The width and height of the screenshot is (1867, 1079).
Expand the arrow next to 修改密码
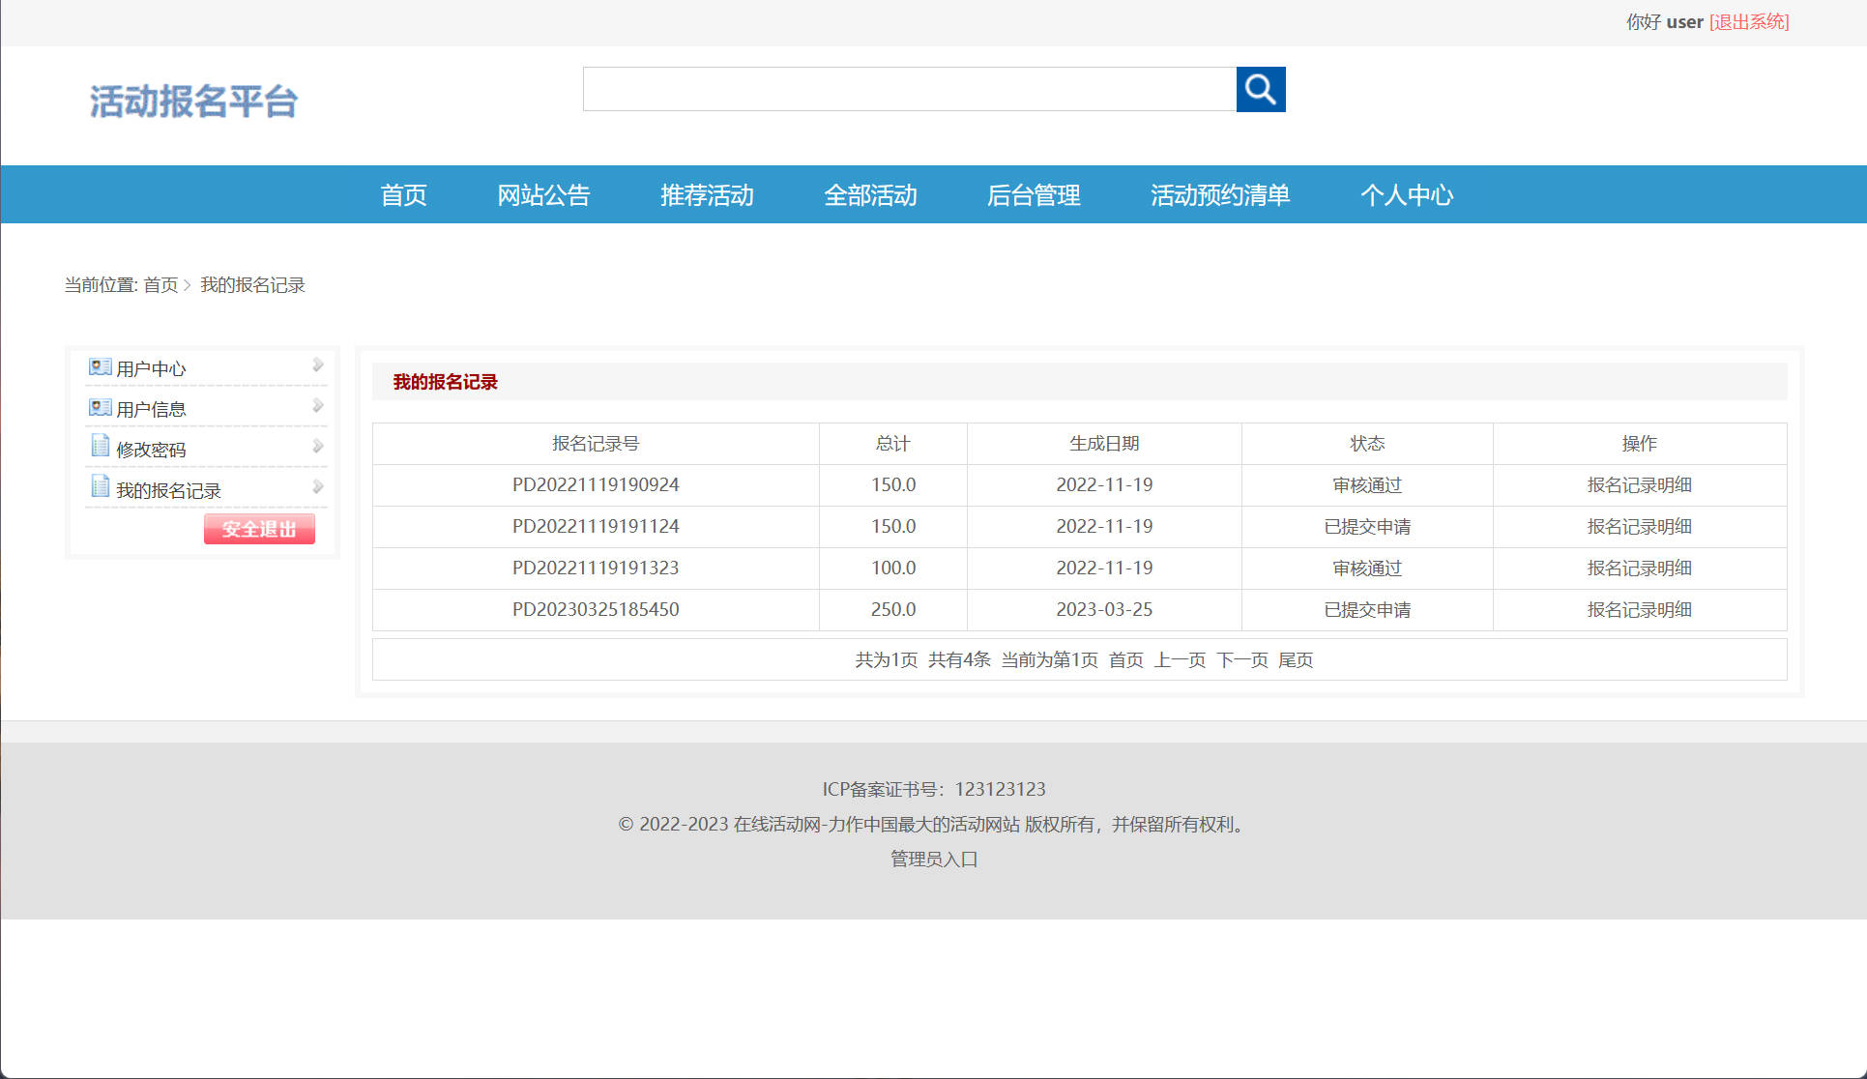pos(317,446)
